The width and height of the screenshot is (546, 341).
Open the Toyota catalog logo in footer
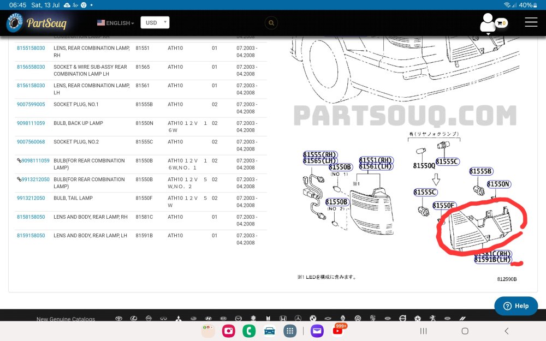click(x=118, y=319)
